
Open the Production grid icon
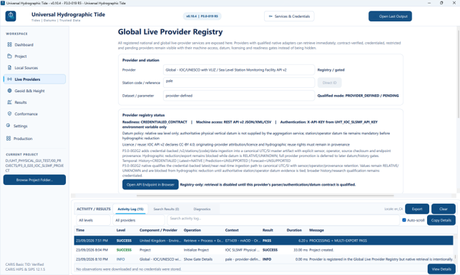tap(8, 139)
